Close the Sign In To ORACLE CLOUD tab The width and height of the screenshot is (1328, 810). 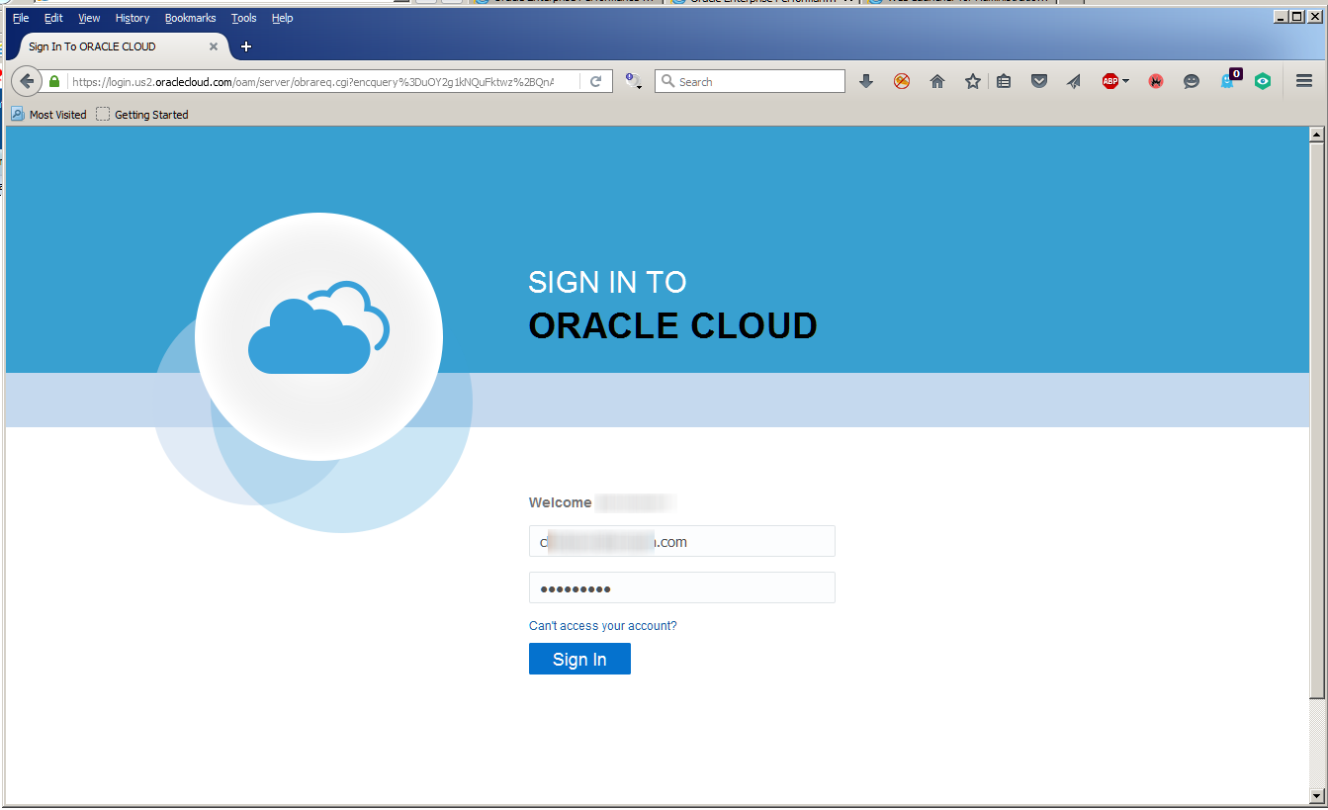pos(214,46)
